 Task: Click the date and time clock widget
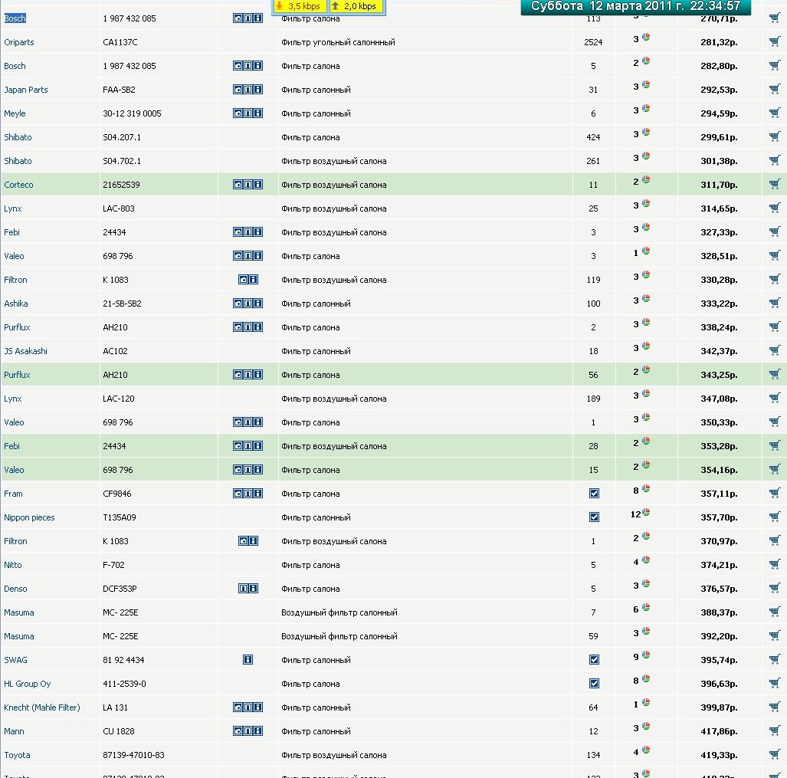tap(635, 7)
